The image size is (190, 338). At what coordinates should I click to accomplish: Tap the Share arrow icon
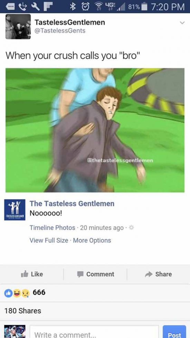(149, 274)
